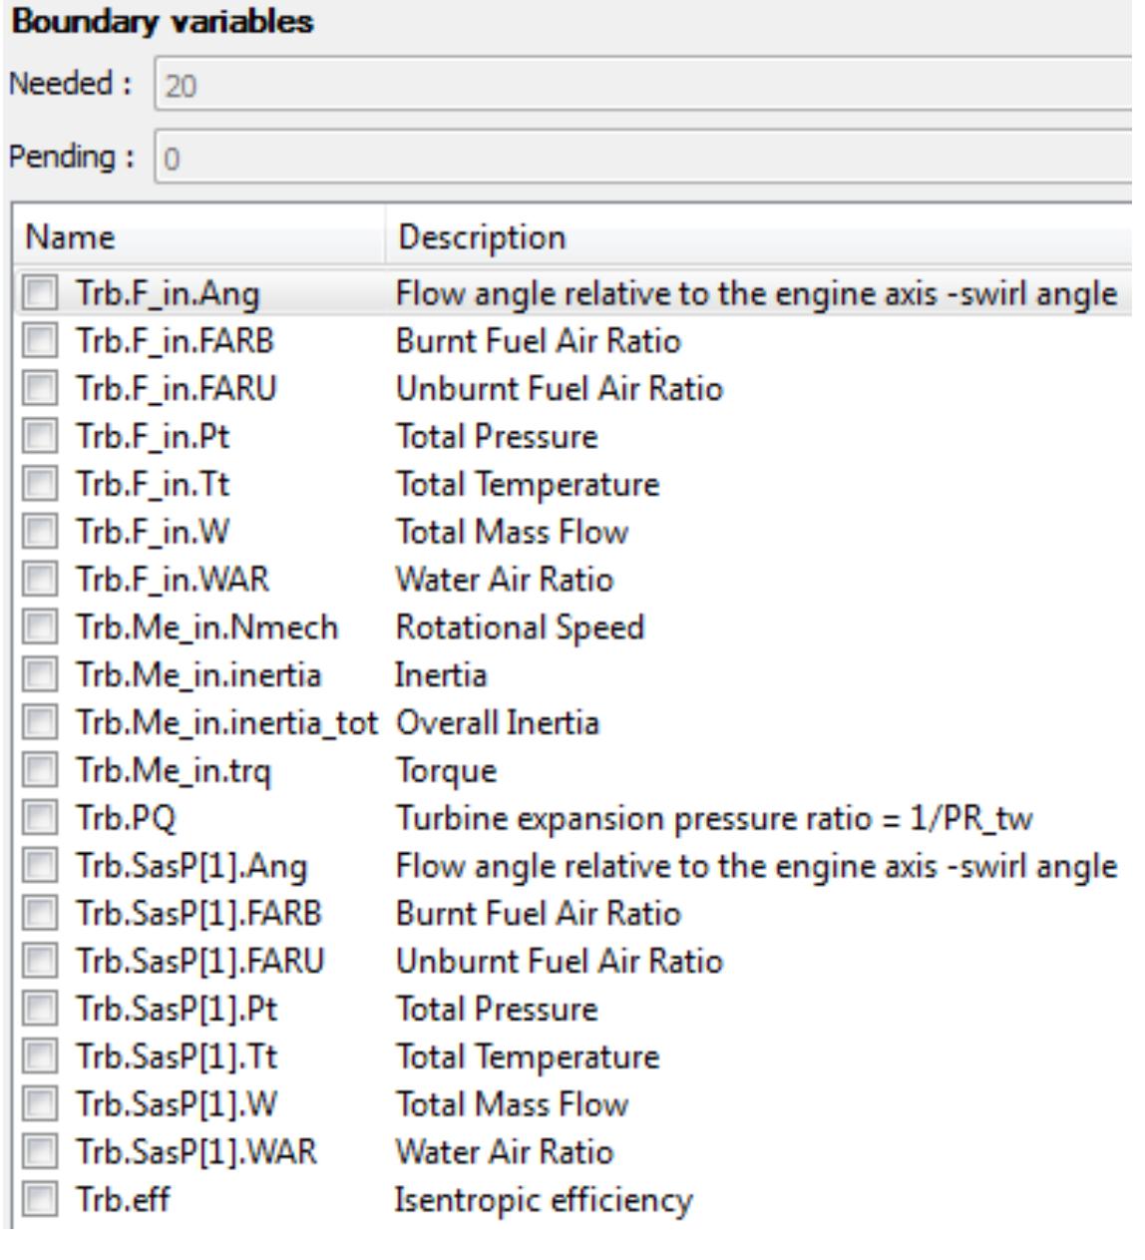
Task: Toggle the Trb.F_in.Tt checkbox
Action: point(42,486)
